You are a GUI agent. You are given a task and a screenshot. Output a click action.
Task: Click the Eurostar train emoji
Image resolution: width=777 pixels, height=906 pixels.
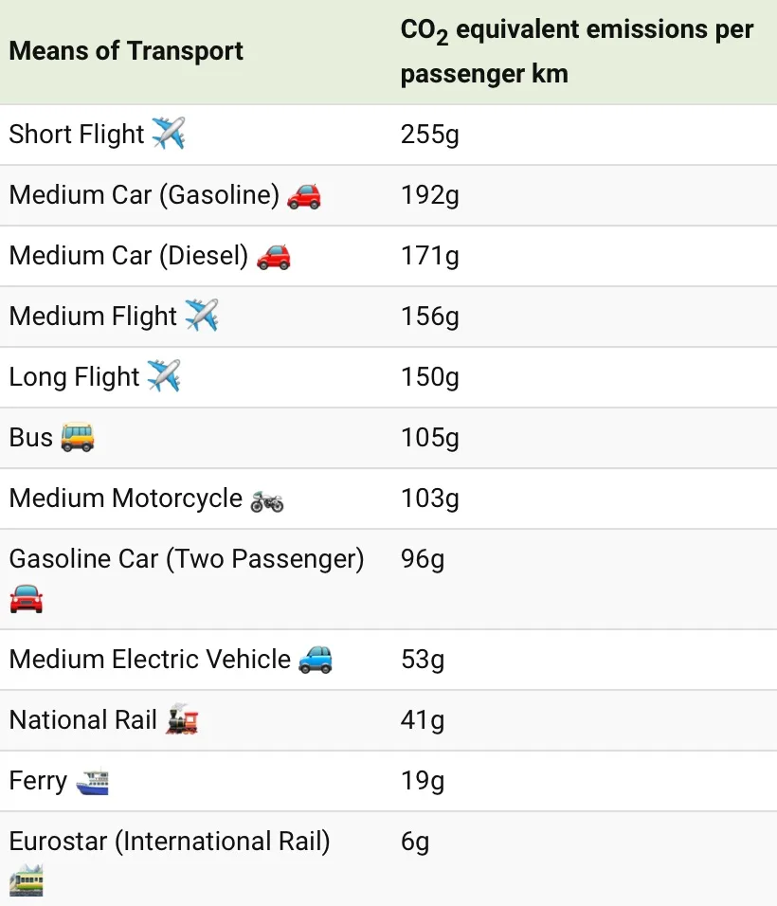click(27, 880)
